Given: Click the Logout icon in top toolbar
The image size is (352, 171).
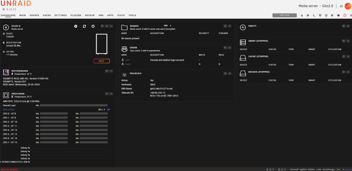Looking at the screenshot, I should click(x=308, y=15).
